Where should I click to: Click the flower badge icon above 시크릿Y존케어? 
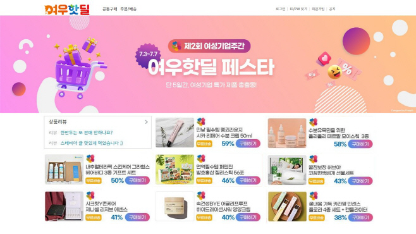[90, 195]
